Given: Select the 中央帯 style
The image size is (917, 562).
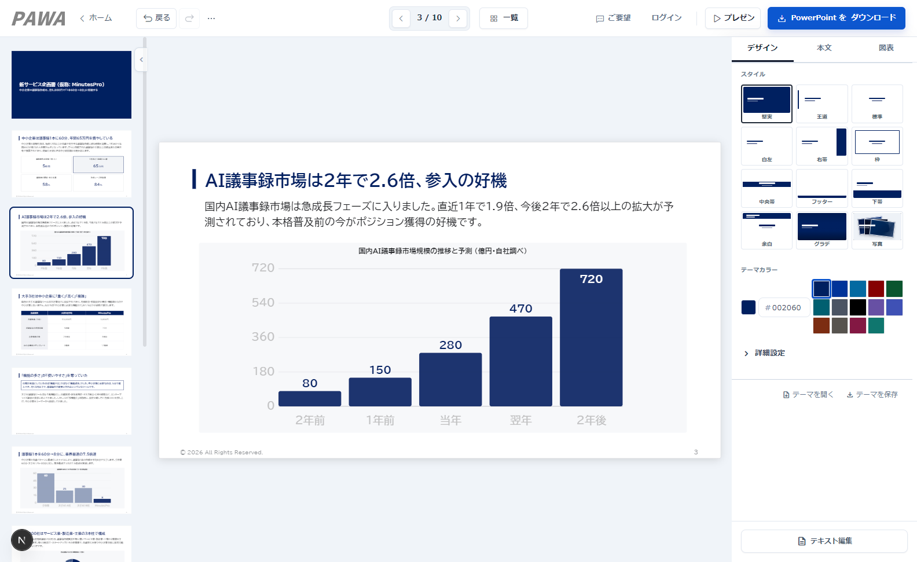Looking at the screenshot, I should pyautogui.click(x=766, y=188).
